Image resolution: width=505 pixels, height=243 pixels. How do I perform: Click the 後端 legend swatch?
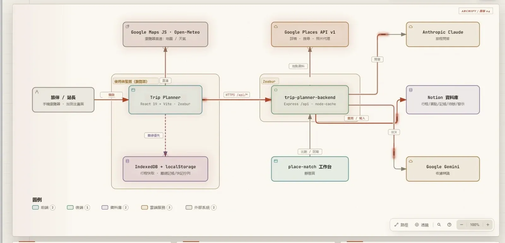pyautogui.click(x=70, y=207)
